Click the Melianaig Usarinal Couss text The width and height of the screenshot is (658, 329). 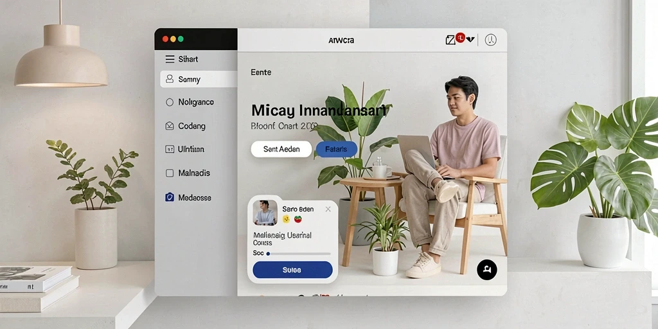coord(283,239)
